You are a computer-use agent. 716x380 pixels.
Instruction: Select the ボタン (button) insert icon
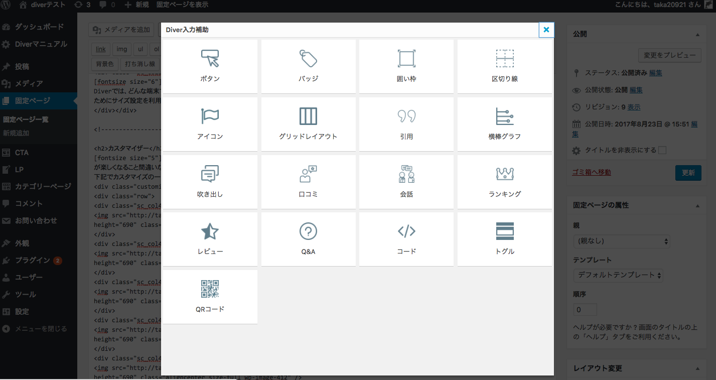[210, 59]
